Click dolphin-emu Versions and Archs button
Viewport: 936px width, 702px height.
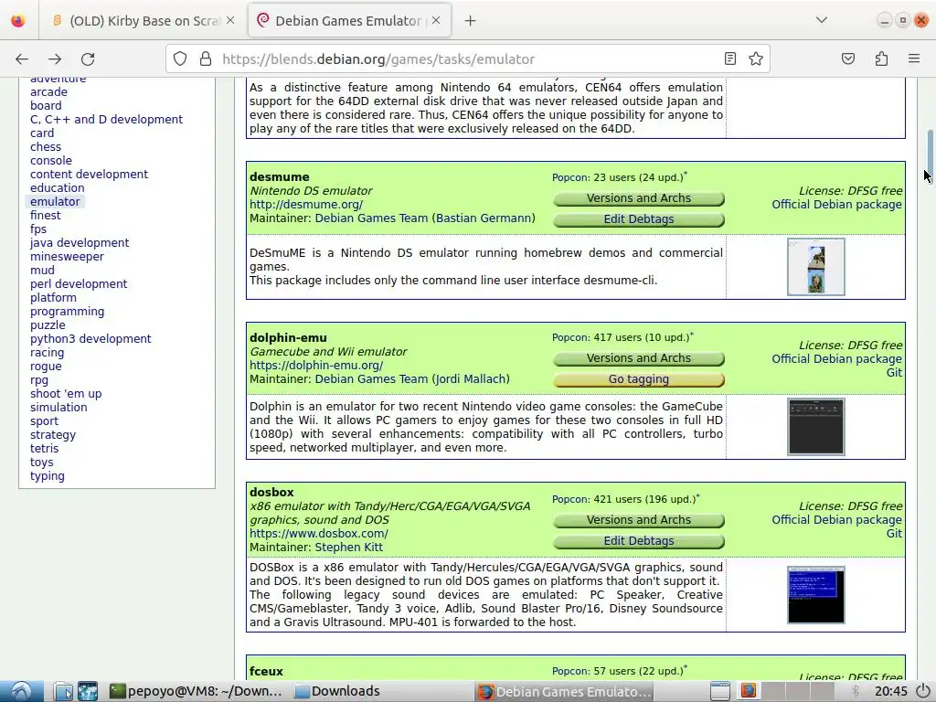pyautogui.click(x=639, y=358)
